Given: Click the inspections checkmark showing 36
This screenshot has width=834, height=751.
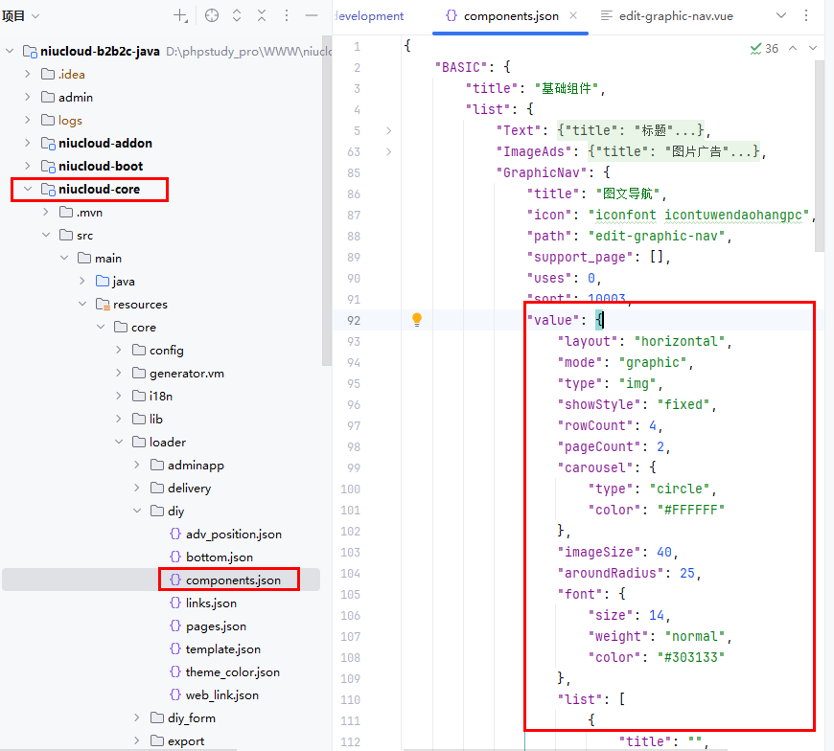Looking at the screenshot, I should point(765,48).
